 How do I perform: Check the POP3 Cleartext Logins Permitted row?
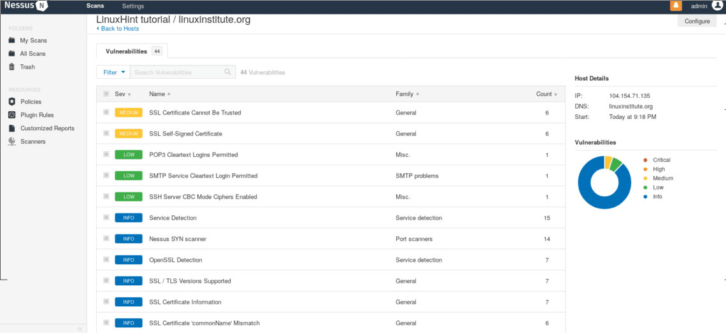pyautogui.click(x=106, y=154)
